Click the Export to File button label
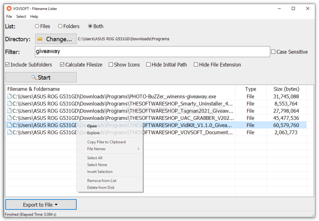This screenshot has height=221, width=319. [38, 205]
